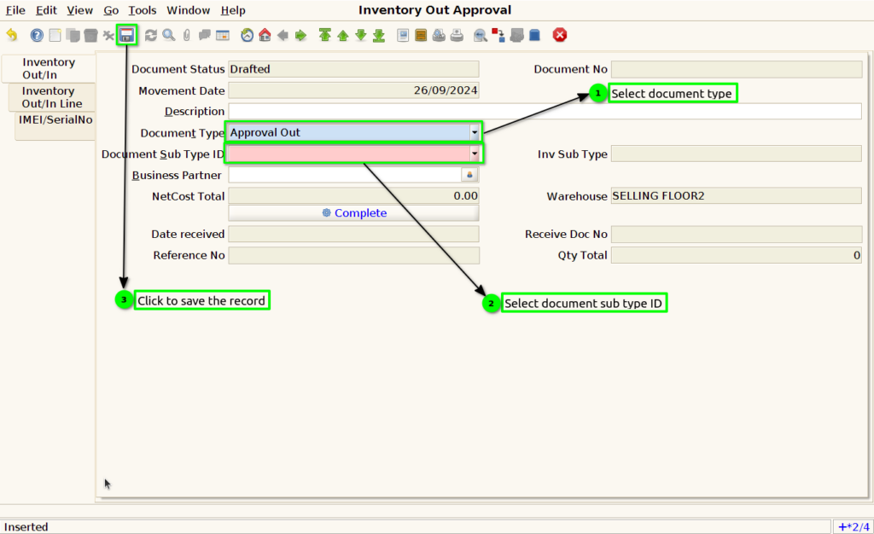Open the Go menu
The image size is (874, 534).
tap(111, 10)
